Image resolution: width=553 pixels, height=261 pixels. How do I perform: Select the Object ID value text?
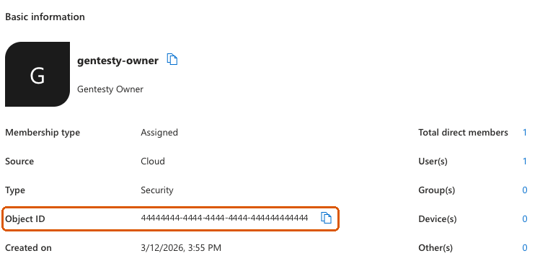[224, 218]
